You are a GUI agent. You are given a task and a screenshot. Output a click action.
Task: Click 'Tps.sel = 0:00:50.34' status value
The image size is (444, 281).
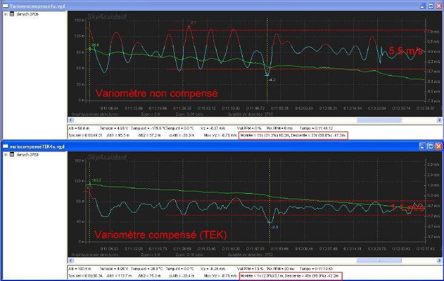86,276
